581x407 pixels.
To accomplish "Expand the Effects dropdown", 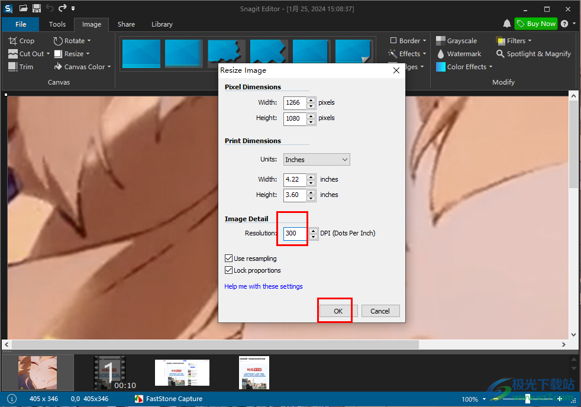I will point(424,54).
